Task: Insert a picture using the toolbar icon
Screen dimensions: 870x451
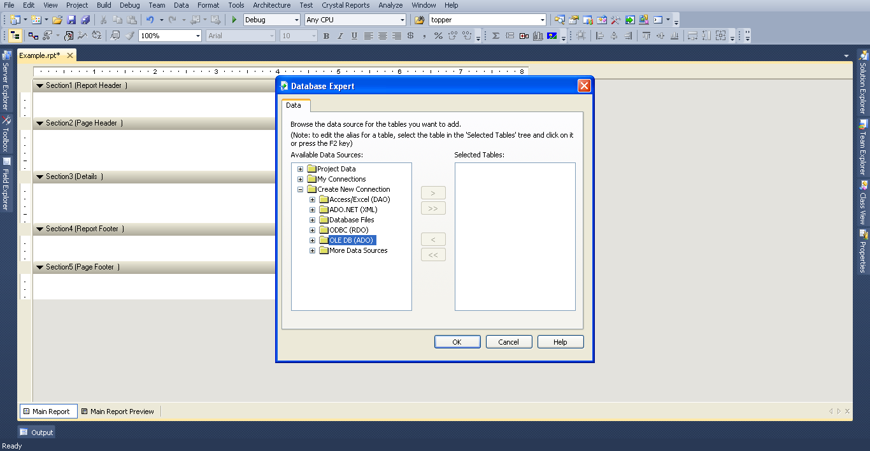Action: coord(550,36)
